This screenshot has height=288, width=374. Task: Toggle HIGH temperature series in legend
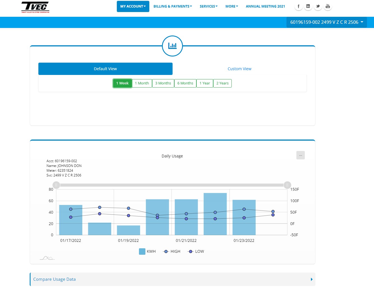pos(172,251)
